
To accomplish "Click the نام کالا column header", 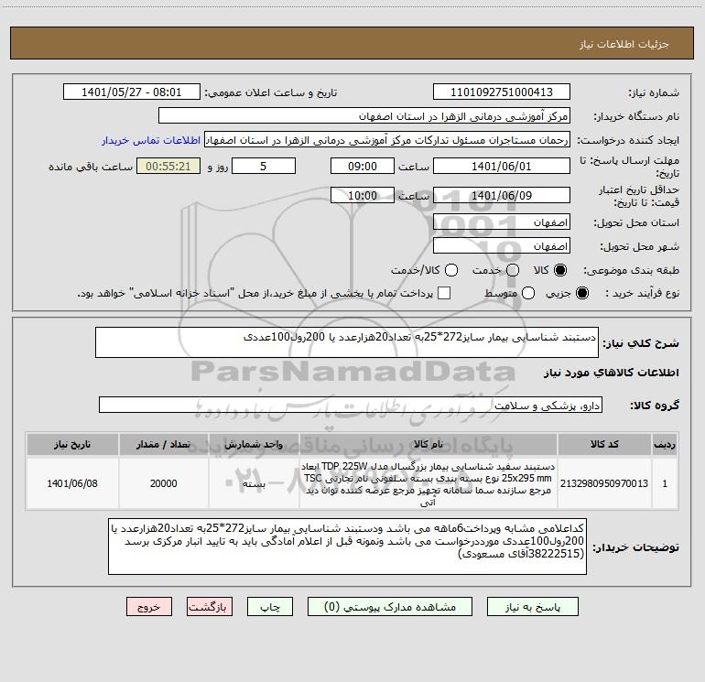I will (428, 445).
